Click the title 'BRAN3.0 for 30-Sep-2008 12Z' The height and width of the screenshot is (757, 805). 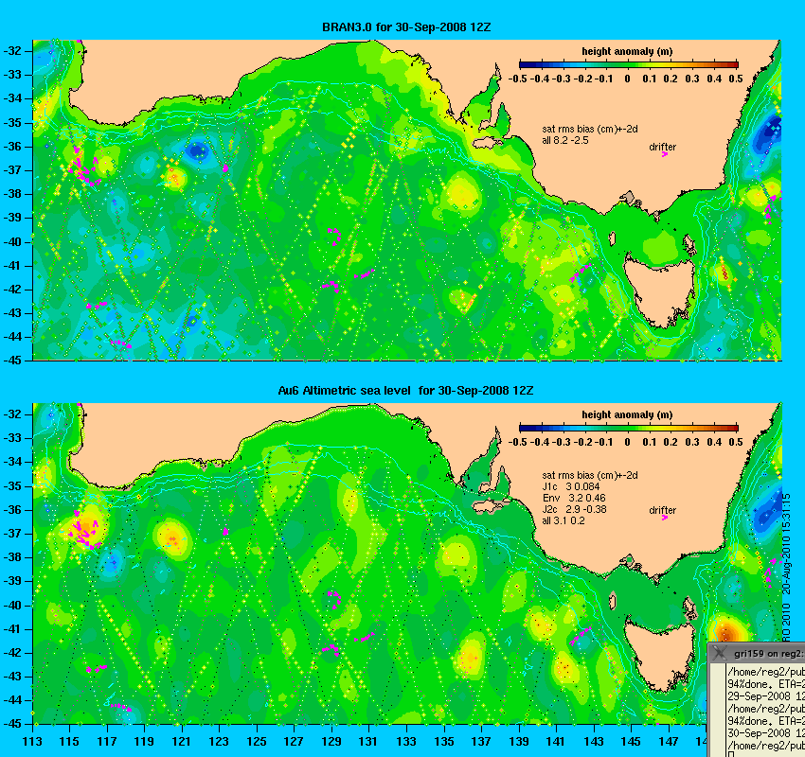point(406,27)
